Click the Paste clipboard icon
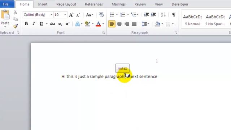 (x=5, y=15)
